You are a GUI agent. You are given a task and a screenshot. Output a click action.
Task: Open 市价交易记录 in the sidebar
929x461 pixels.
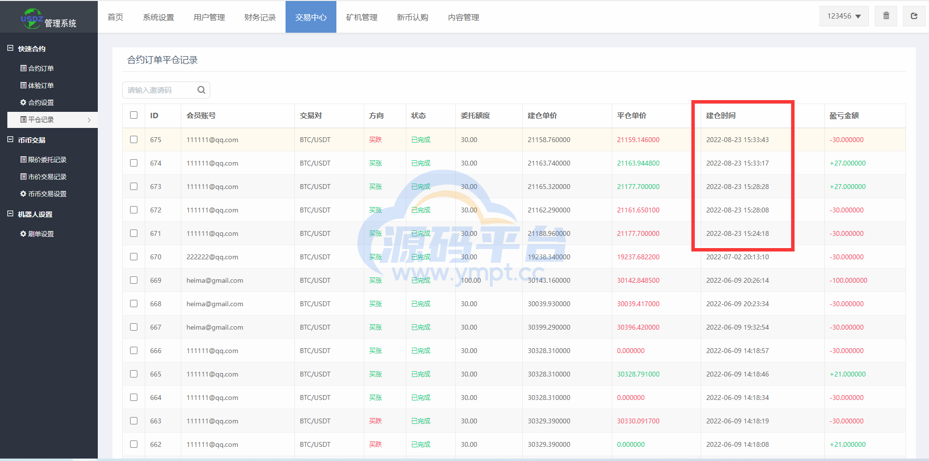coord(44,177)
